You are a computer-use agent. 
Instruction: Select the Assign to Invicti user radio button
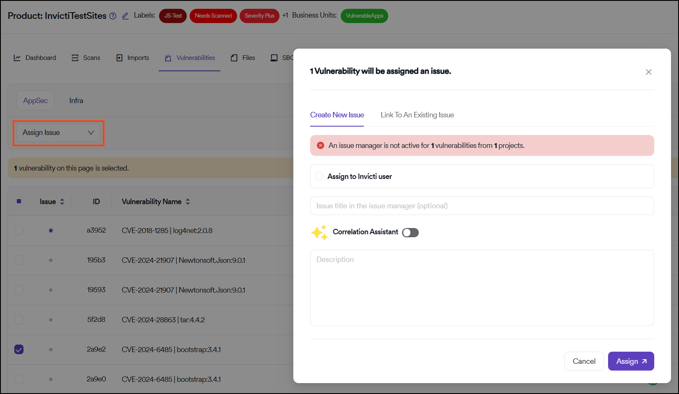click(319, 176)
